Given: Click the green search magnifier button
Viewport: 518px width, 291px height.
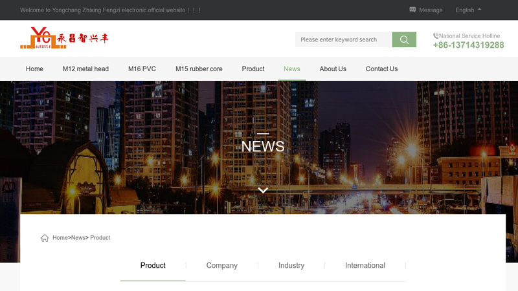Looking at the screenshot, I should tap(404, 39).
